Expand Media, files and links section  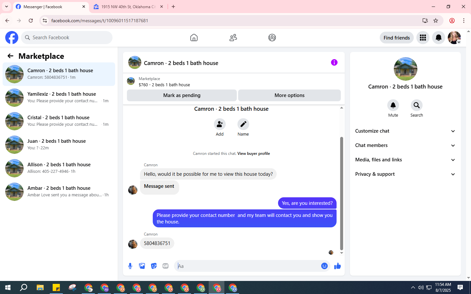[x=405, y=160]
